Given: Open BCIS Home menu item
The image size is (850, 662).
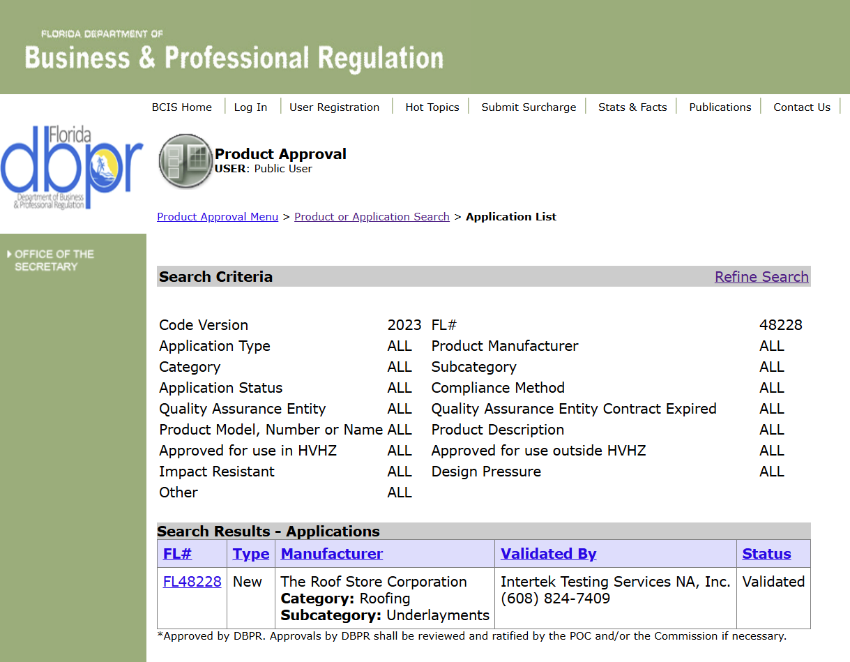Looking at the screenshot, I should point(182,107).
